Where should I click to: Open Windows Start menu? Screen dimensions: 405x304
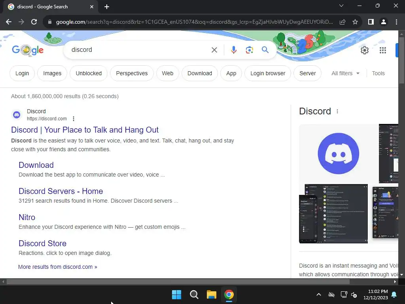click(x=177, y=294)
